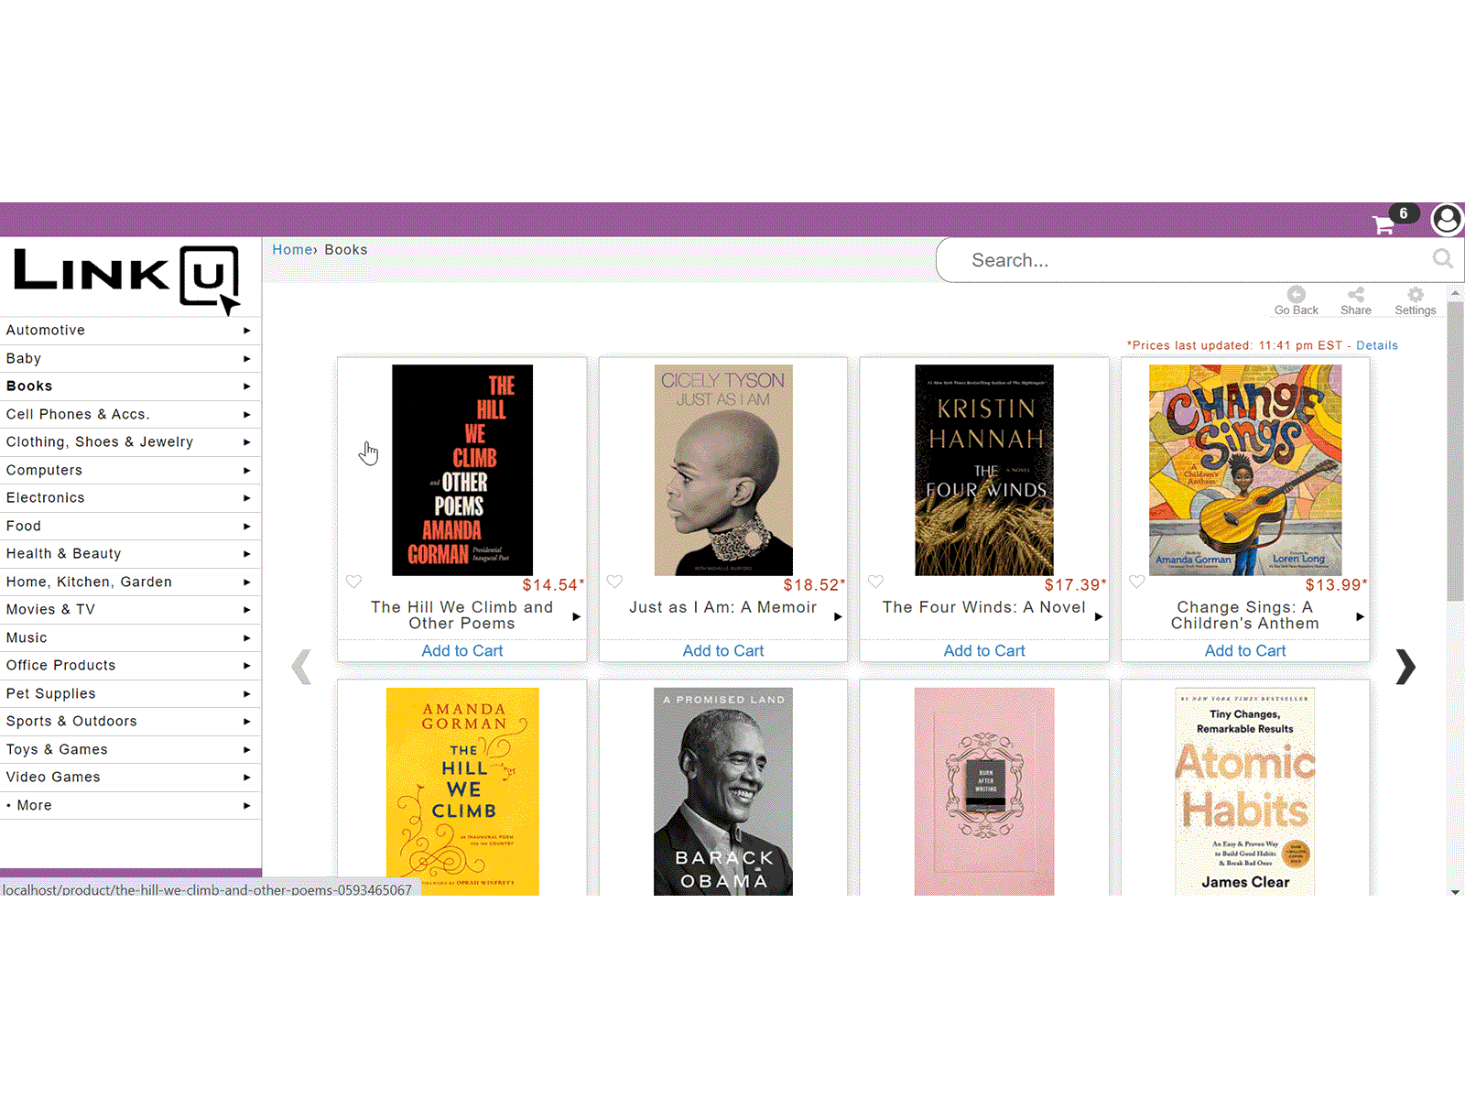This screenshot has height=1099, width=1465.
Task: Click the scrollbar down arrow
Action: [x=1455, y=891]
